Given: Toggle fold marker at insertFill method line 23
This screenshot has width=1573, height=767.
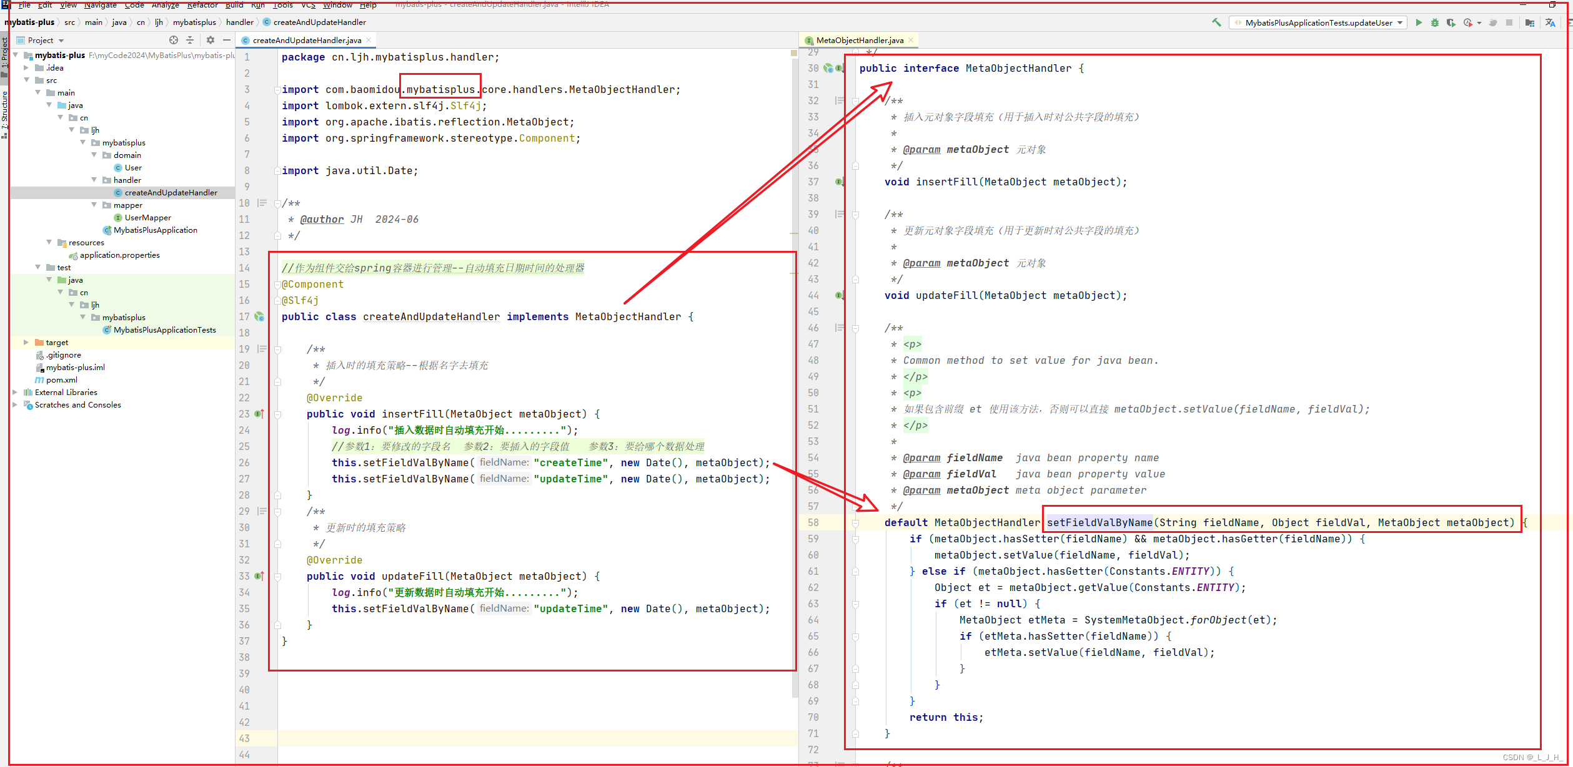Looking at the screenshot, I should point(277,414).
